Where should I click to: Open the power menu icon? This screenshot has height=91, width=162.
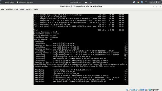pyautogui.click(x=159, y=2)
